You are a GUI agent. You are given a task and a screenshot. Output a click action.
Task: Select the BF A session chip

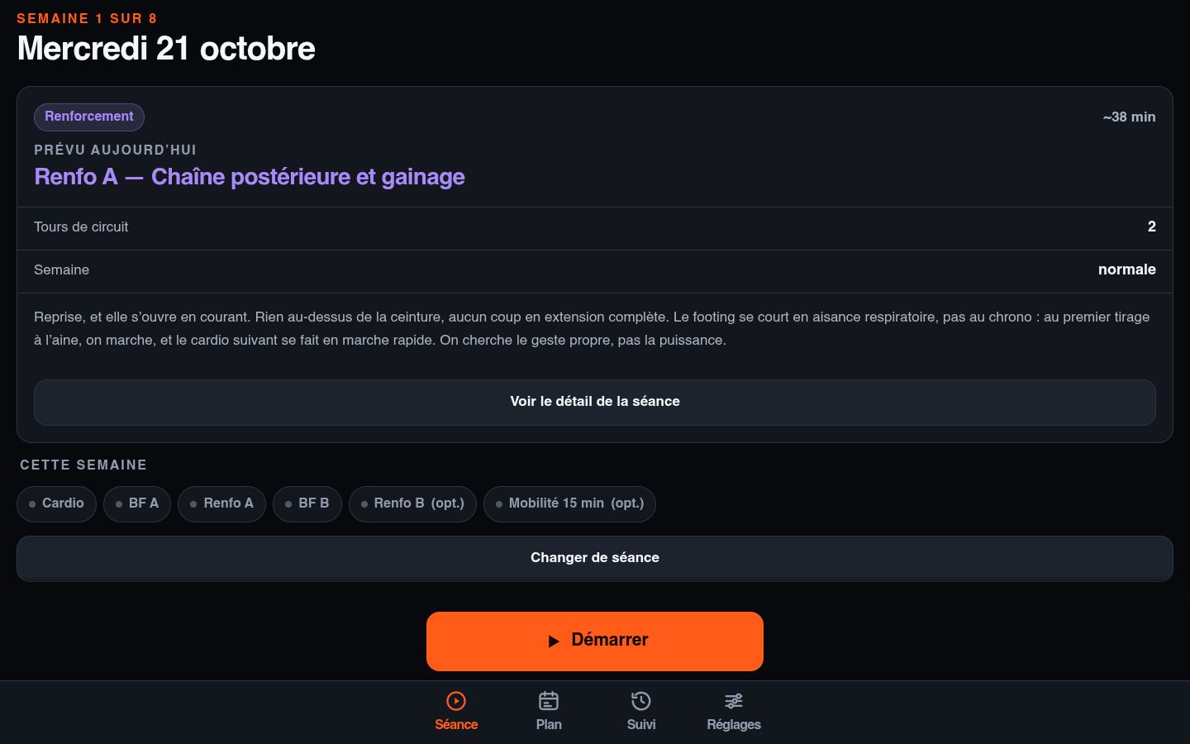(x=137, y=503)
